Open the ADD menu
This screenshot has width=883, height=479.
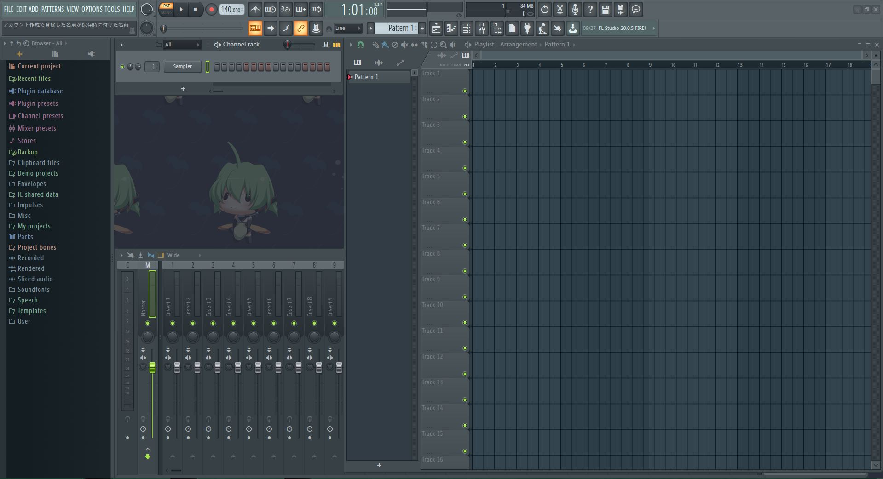pyautogui.click(x=34, y=9)
